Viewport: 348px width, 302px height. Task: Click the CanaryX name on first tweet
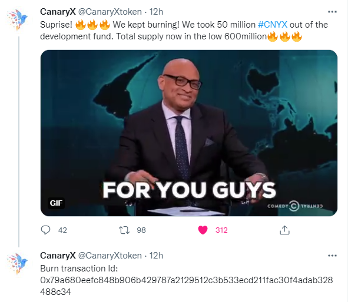(x=58, y=12)
